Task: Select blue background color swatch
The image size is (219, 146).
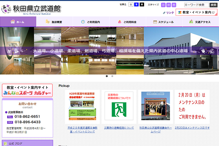Action: (x=136, y=4)
